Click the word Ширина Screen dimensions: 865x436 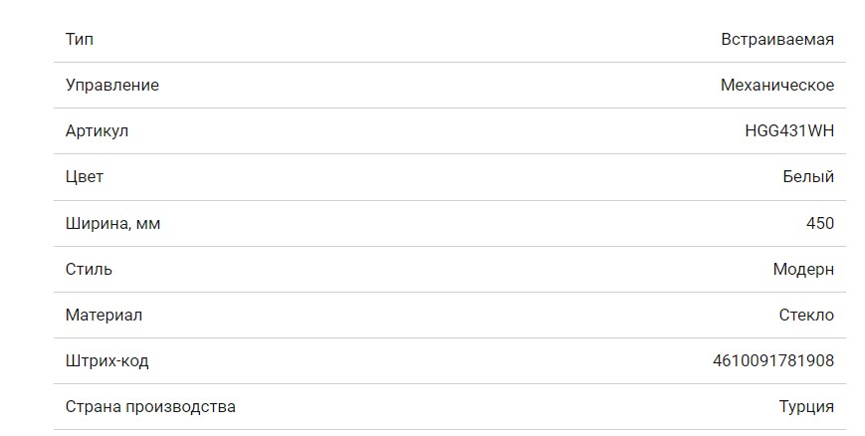(96, 223)
